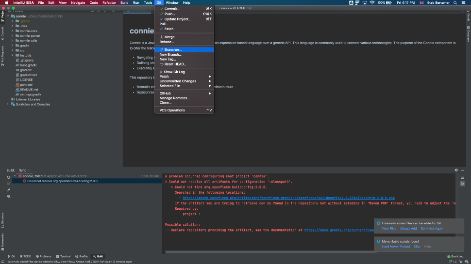The width and height of the screenshot is (471, 264).
Task: Expand the Patch submenu
Action: click(x=184, y=77)
